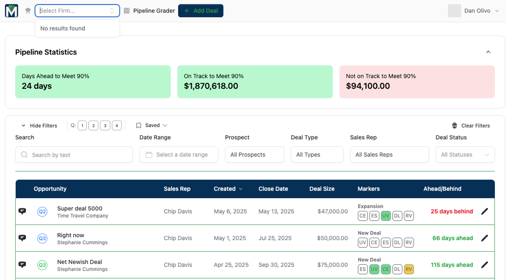
Task: Click the trash icon for Clear Filters
Action: [455, 126]
